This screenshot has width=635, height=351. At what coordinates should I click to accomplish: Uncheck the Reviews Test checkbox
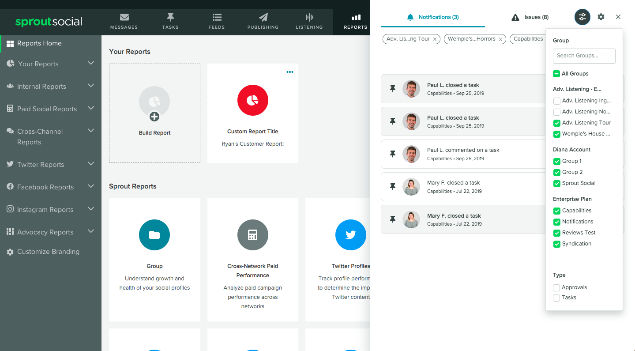tap(557, 233)
